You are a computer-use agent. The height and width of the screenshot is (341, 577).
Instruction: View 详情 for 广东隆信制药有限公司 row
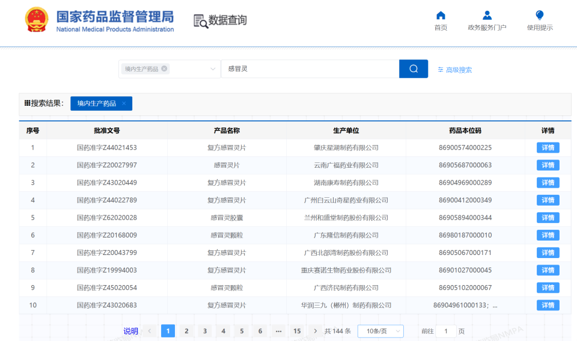pos(548,235)
